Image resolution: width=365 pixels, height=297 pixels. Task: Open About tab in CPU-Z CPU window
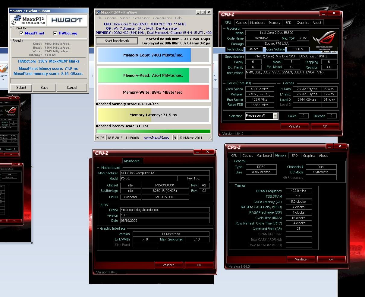[x=317, y=23]
